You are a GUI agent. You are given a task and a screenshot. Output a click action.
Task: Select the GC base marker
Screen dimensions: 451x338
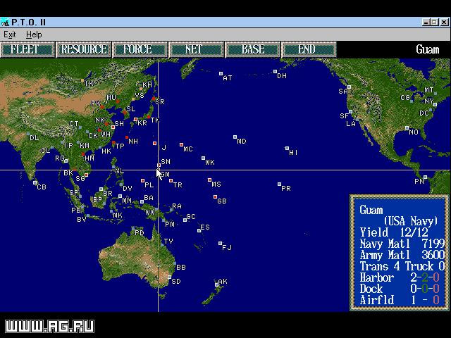(185, 220)
